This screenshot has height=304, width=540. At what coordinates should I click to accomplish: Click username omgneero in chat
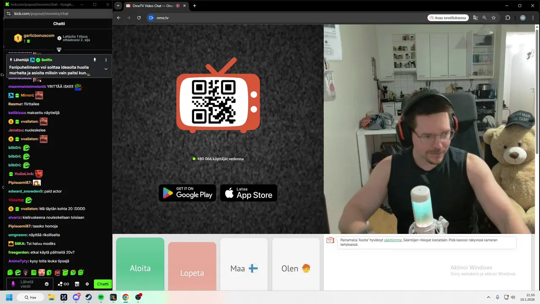(x=18, y=235)
